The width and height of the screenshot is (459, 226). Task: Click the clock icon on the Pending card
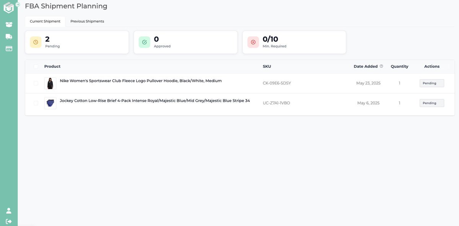click(35, 42)
